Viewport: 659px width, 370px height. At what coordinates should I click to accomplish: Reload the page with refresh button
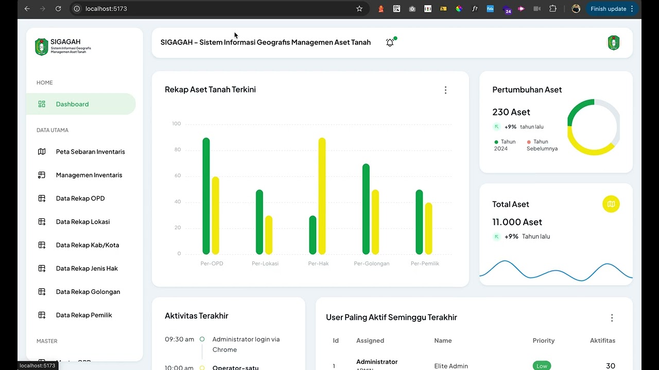(58, 9)
